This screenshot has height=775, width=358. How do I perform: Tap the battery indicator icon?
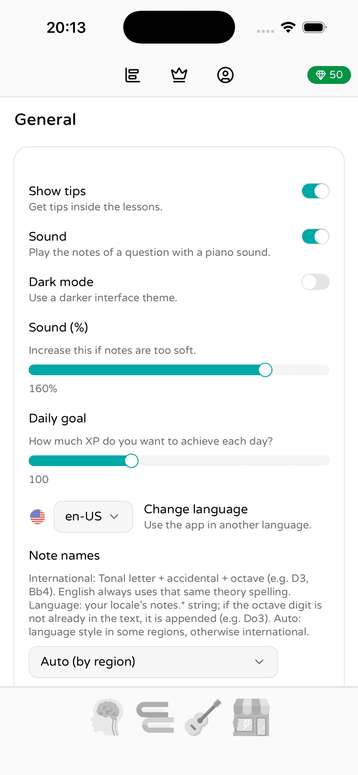point(314,27)
